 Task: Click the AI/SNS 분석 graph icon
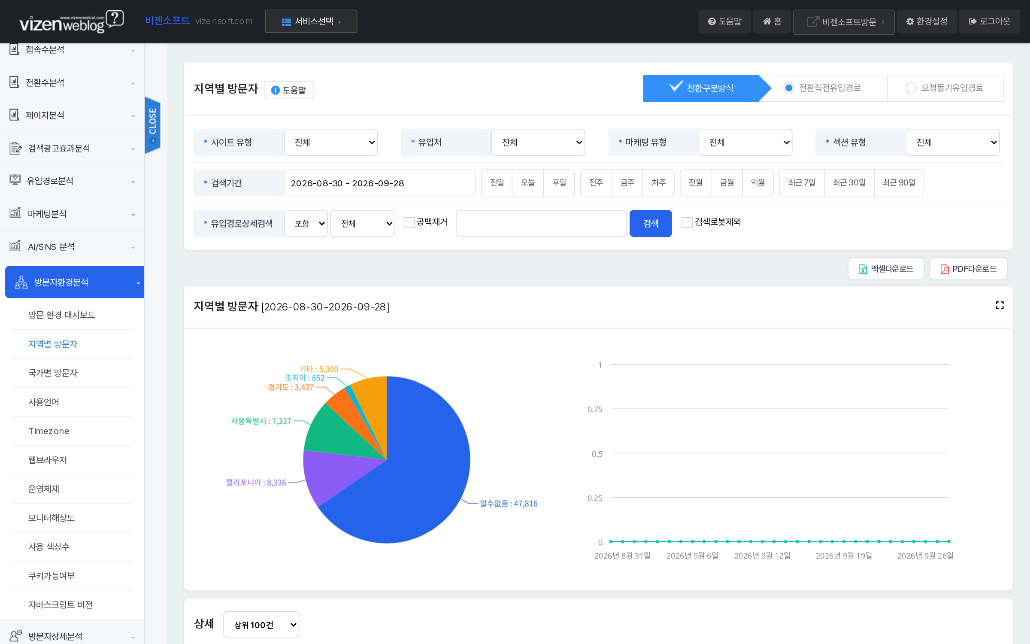pyautogui.click(x=15, y=246)
